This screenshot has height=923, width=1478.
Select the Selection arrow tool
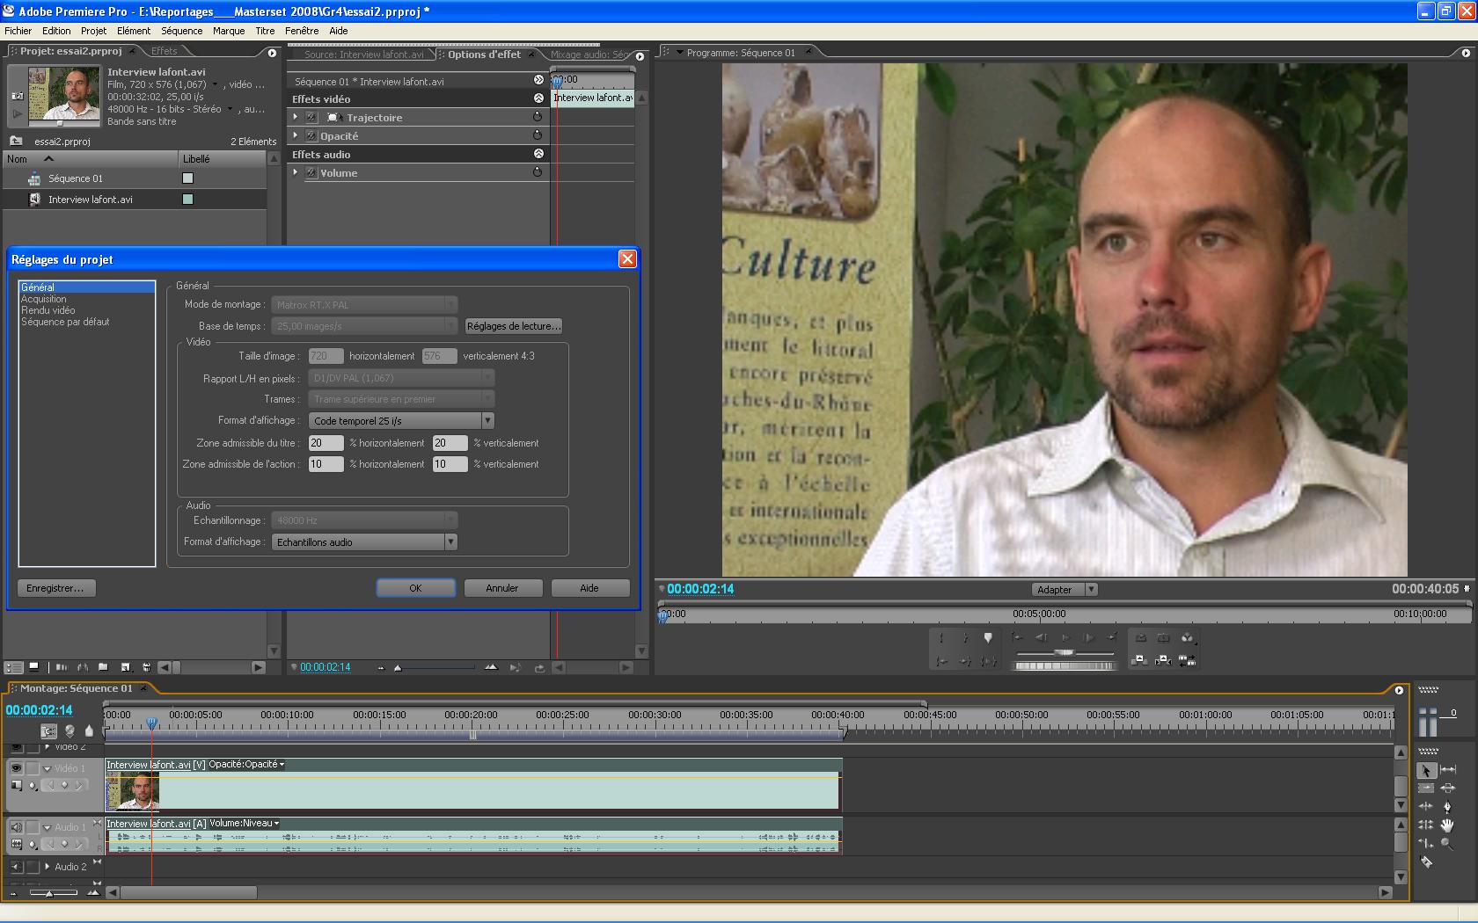(x=1426, y=770)
